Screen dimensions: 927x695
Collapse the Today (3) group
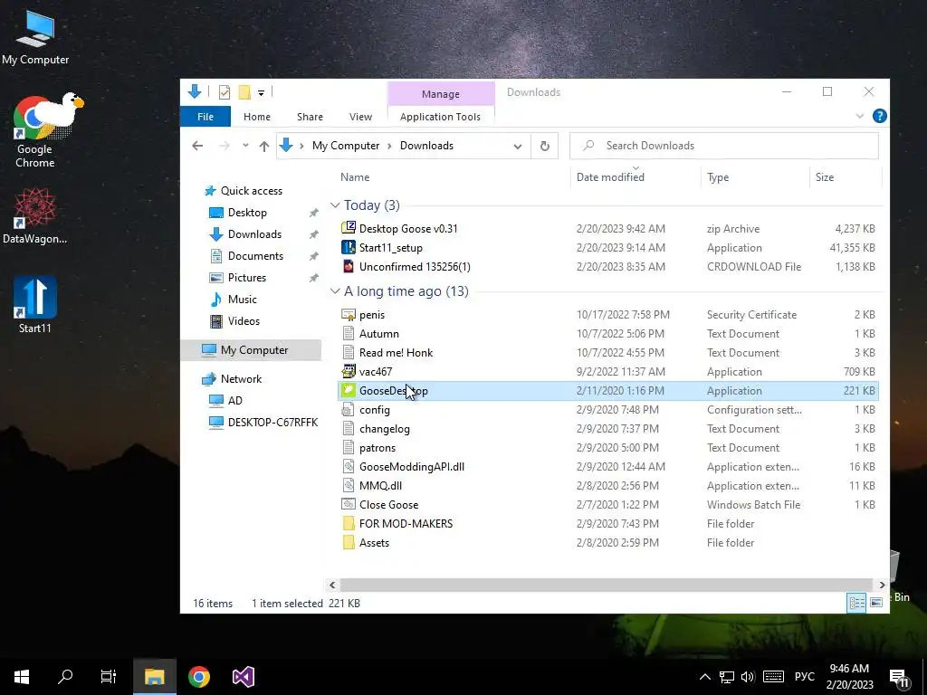(335, 205)
